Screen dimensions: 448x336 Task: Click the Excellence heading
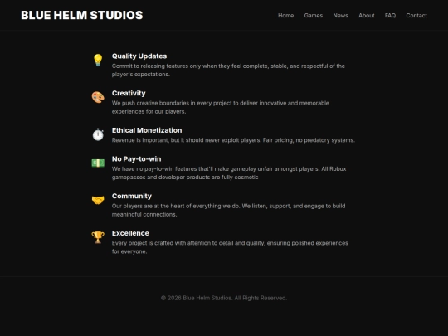pos(130,233)
